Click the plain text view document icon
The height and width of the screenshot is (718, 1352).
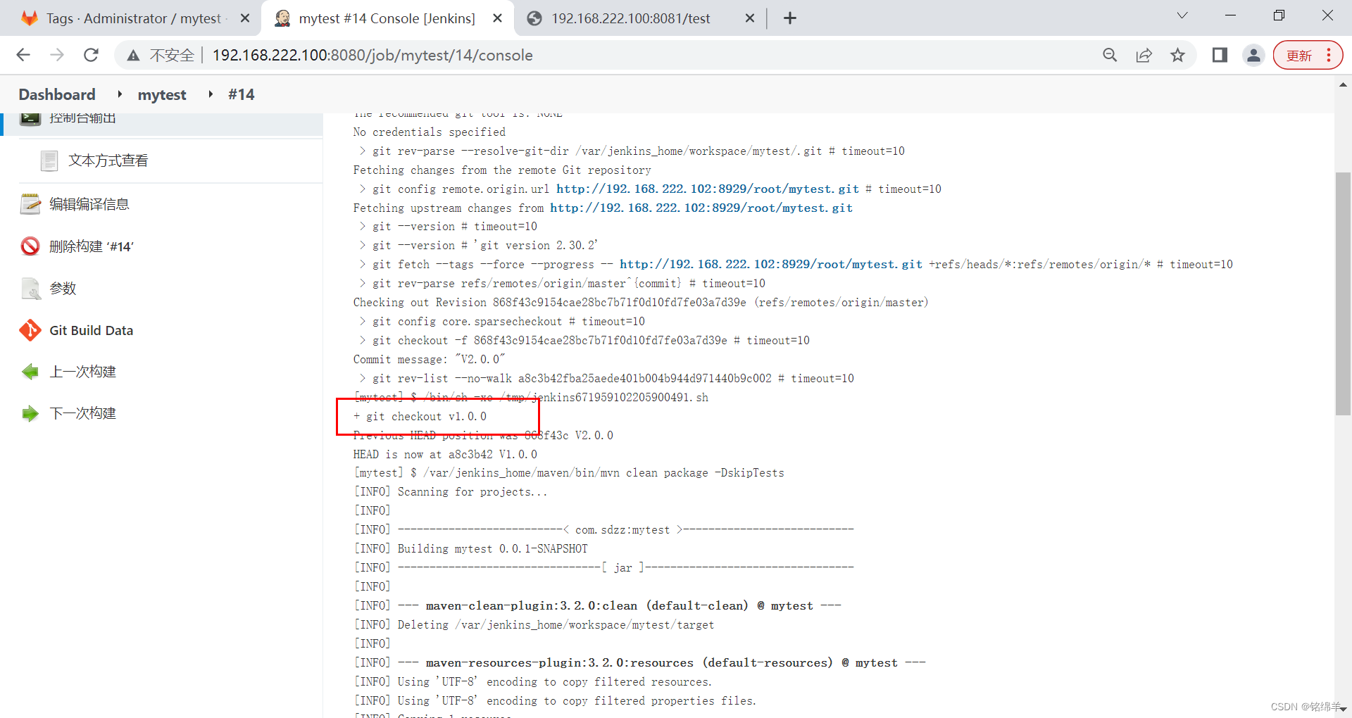pos(49,161)
